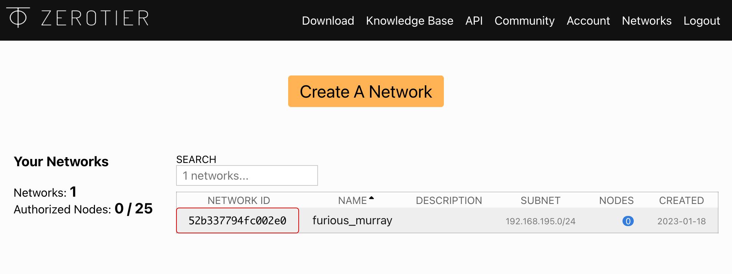The image size is (732, 274).
Task: Sort table by NAME column header
Action: (x=352, y=200)
